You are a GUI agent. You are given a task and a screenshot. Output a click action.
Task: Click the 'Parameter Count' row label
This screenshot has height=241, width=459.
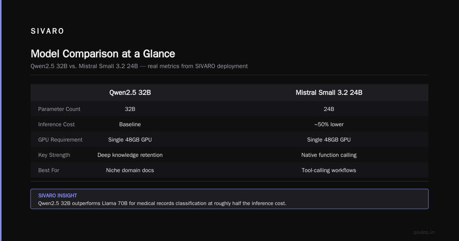pos(59,109)
